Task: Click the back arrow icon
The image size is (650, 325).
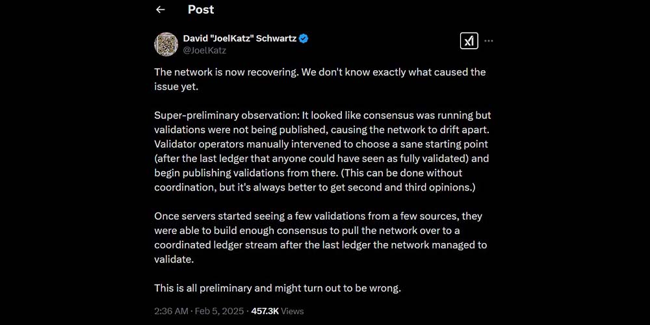Action: click(161, 10)
